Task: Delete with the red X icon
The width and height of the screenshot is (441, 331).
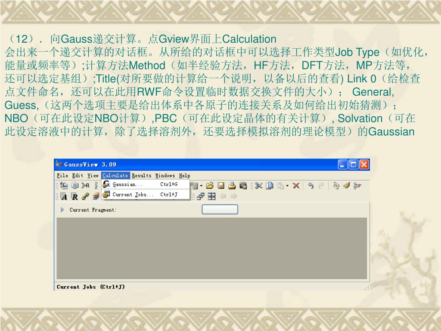Action: (296, 185)
